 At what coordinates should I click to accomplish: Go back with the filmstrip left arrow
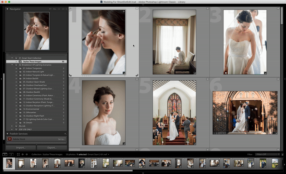coord(23,154)
